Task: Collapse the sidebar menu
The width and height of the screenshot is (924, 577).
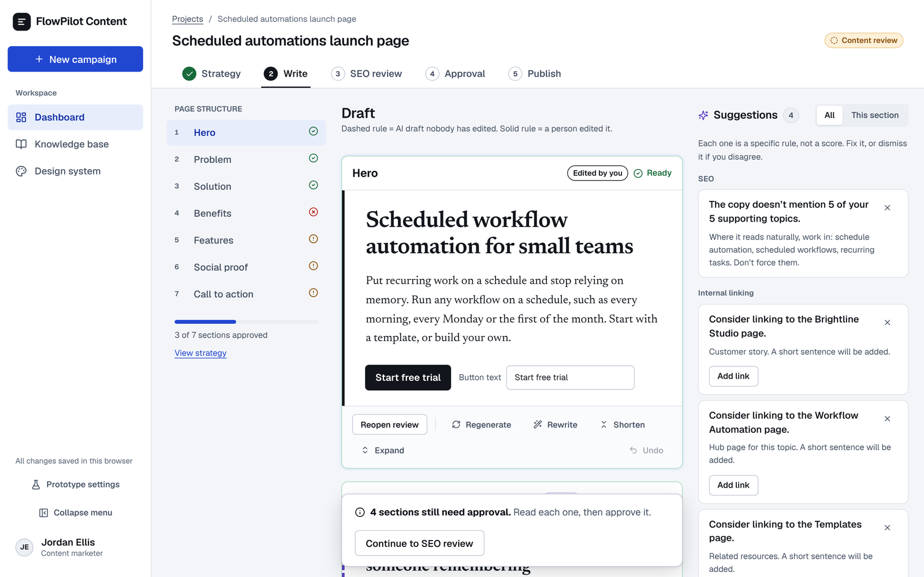Action: [x=75, y=513]
